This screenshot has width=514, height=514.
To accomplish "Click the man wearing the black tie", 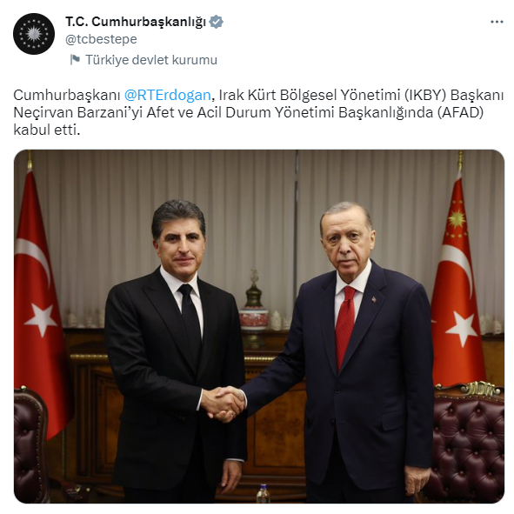I will tap(177, 350).
